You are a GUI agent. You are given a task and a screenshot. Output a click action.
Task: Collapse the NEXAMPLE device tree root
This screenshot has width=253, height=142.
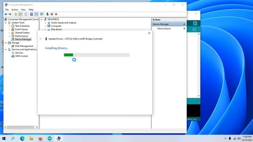coord(42,19)
